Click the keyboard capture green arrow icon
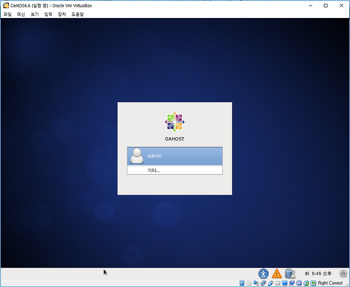350x287 pixels. coord(314,283)
